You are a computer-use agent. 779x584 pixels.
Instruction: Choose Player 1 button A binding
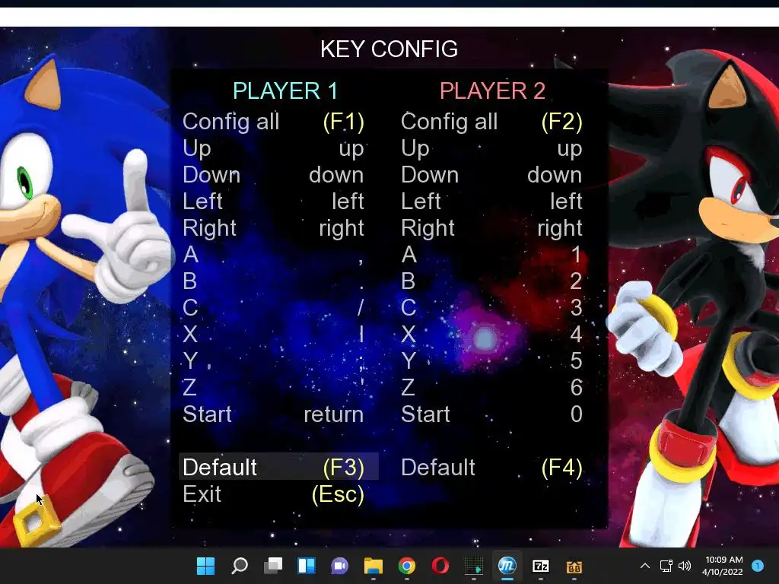tap(273, 255)
